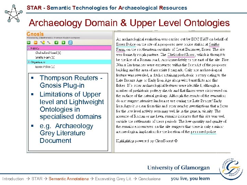Go to the Introduction section
Screen dimensions: 247x185
pyautogui.click(x=13, y=179)
